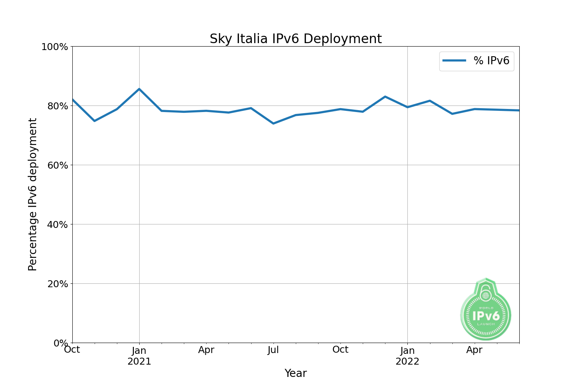Screen dimensions: 577x385
Task: Click the blue line sample in legend
Action: click(454, 60)
